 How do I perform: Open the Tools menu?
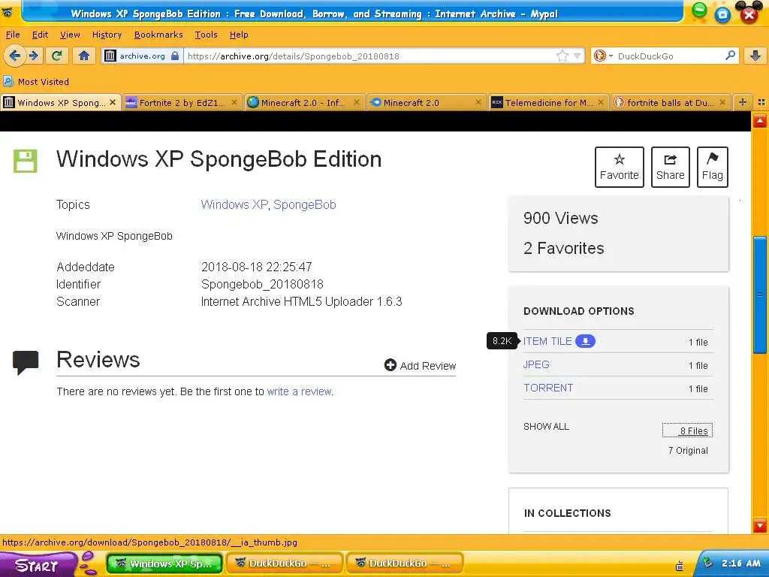[x=206, y=35]
